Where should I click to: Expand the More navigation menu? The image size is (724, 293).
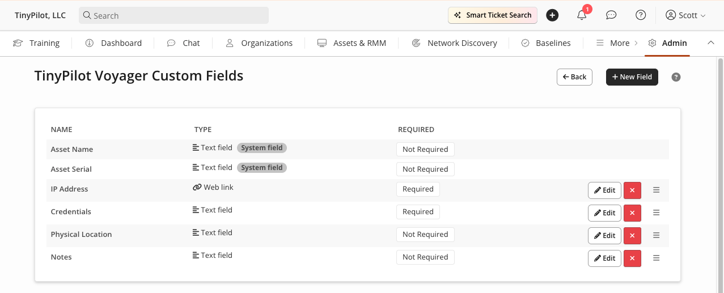[617, 43]
